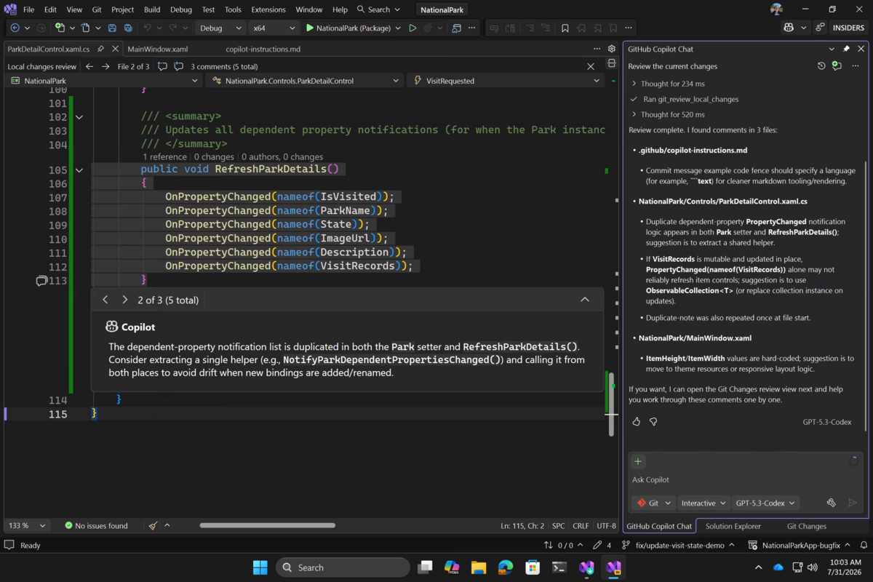Open GPT-5.3-Codex model selector dropdown

pos(766,503)
